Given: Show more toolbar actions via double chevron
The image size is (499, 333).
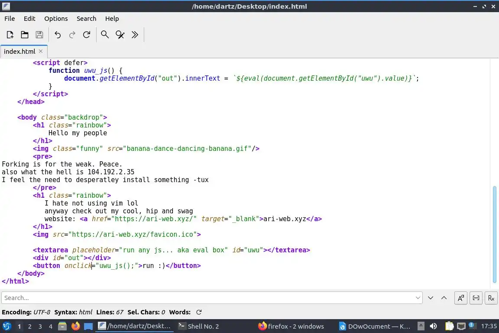Looking at the screenshot, I should point(135,34).
